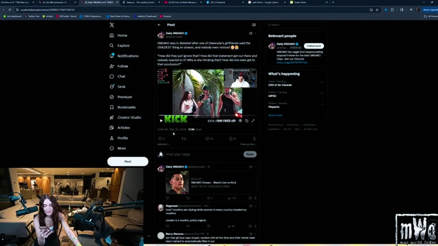Switch to the Stake.us browser tab
This screenshot has height=246, width=438.
click(x=141, y=2)
